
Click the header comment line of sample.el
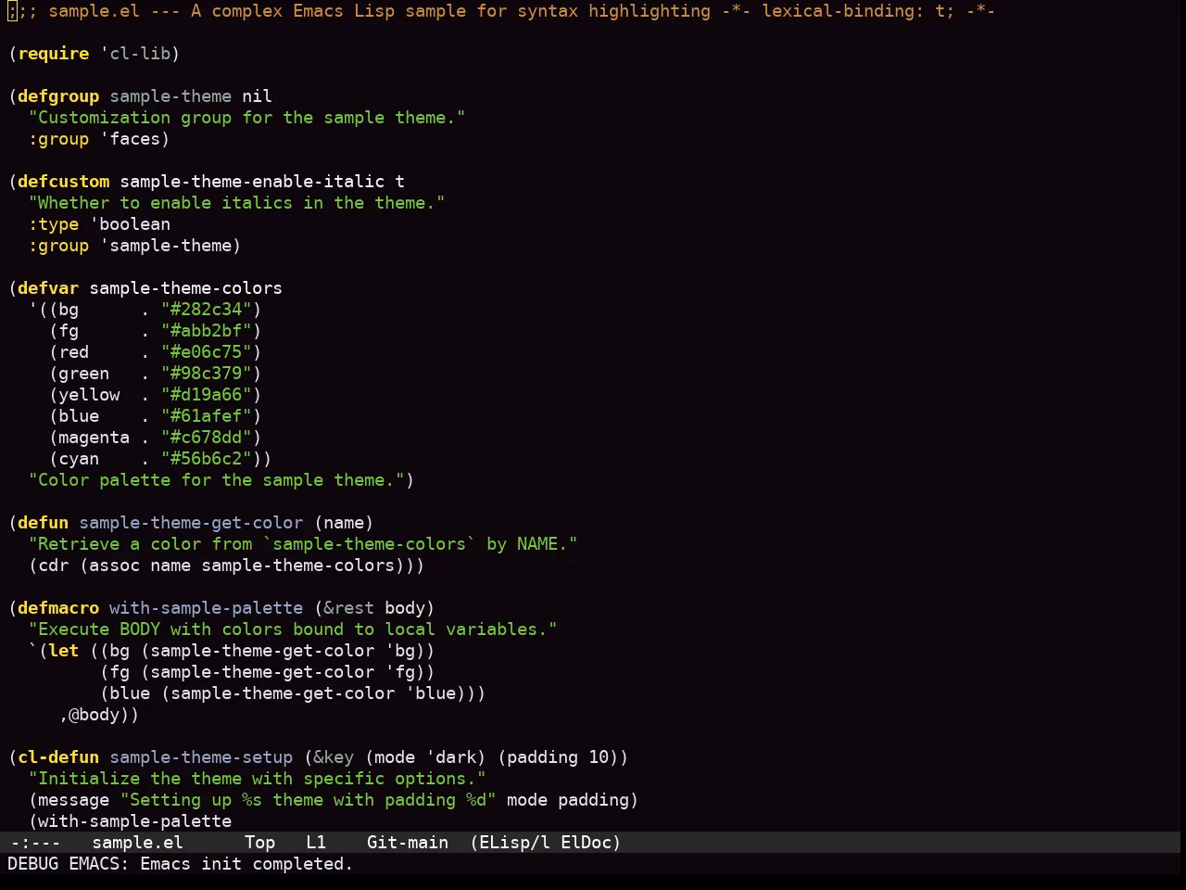501,11
